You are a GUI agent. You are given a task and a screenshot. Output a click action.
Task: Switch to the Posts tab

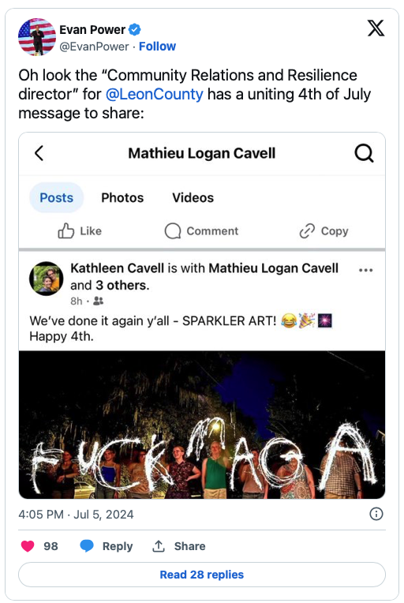click(57, 197)
